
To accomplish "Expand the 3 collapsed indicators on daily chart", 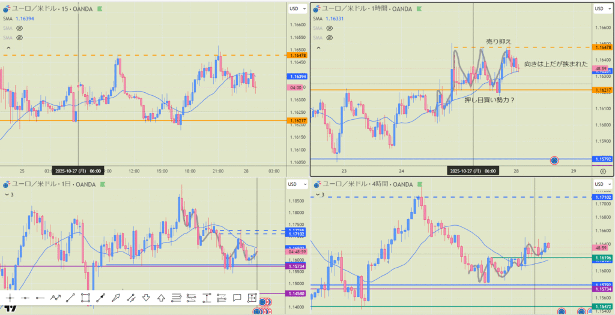I will coord(9,194).
